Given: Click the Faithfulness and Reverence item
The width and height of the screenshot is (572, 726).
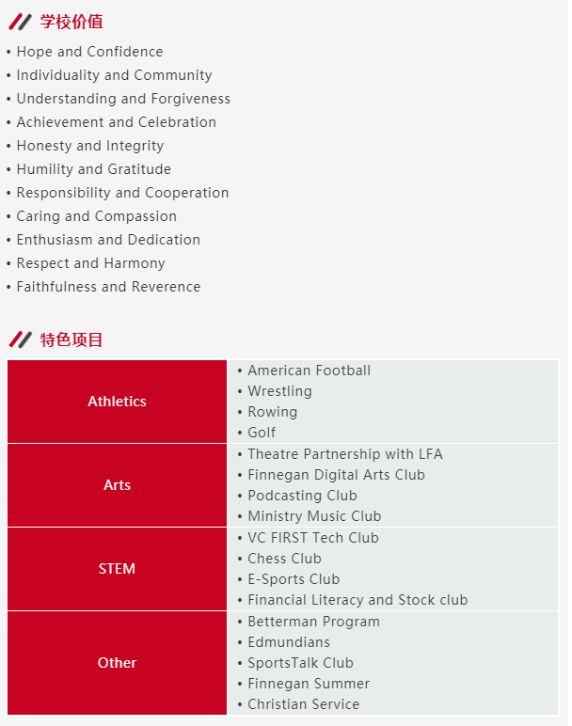Looking at the screenshot, I should [x=108, y=287].
